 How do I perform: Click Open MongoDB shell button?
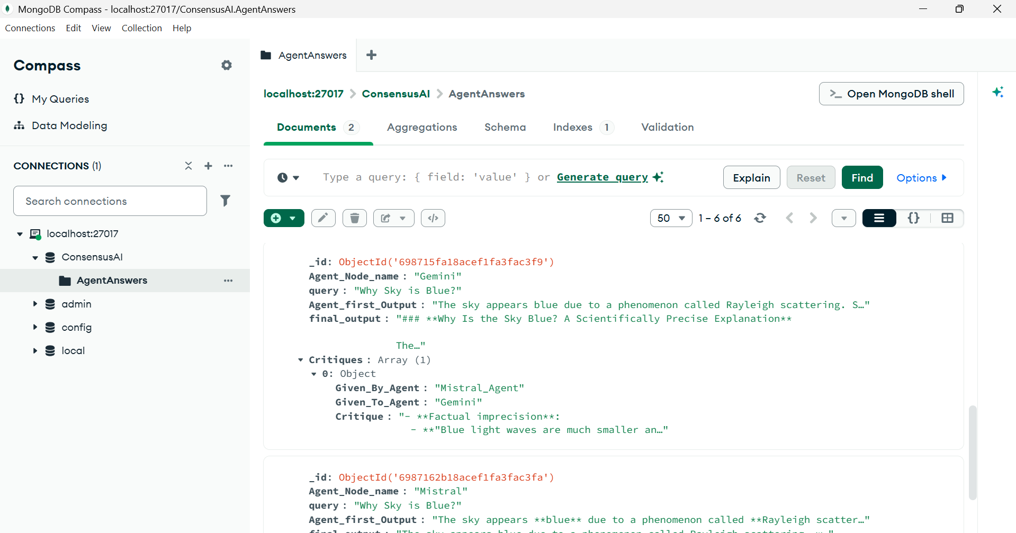[891, 94]
